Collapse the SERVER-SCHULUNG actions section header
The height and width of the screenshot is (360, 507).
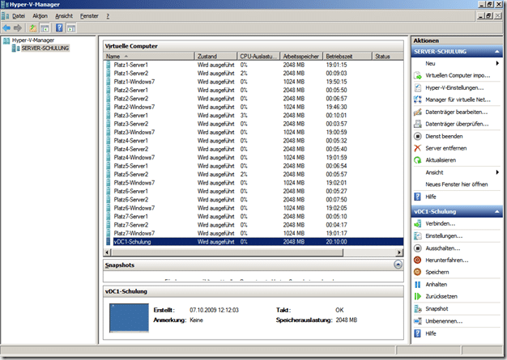pyautogui.click(x=496, y=51)
